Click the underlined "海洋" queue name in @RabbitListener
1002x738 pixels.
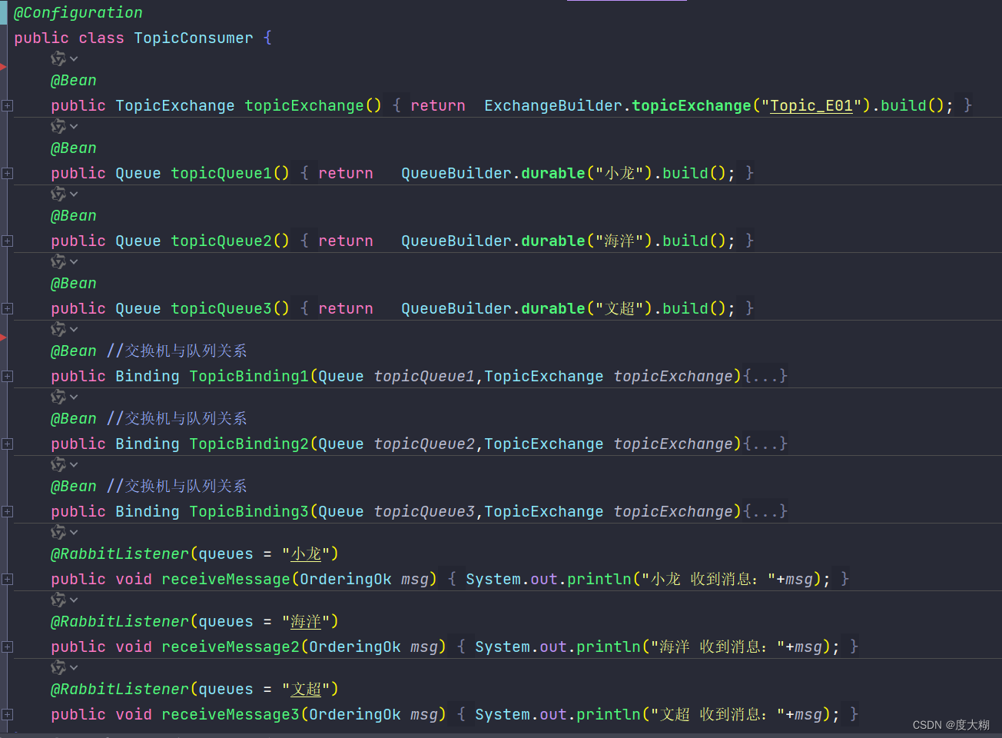point(306,621)
